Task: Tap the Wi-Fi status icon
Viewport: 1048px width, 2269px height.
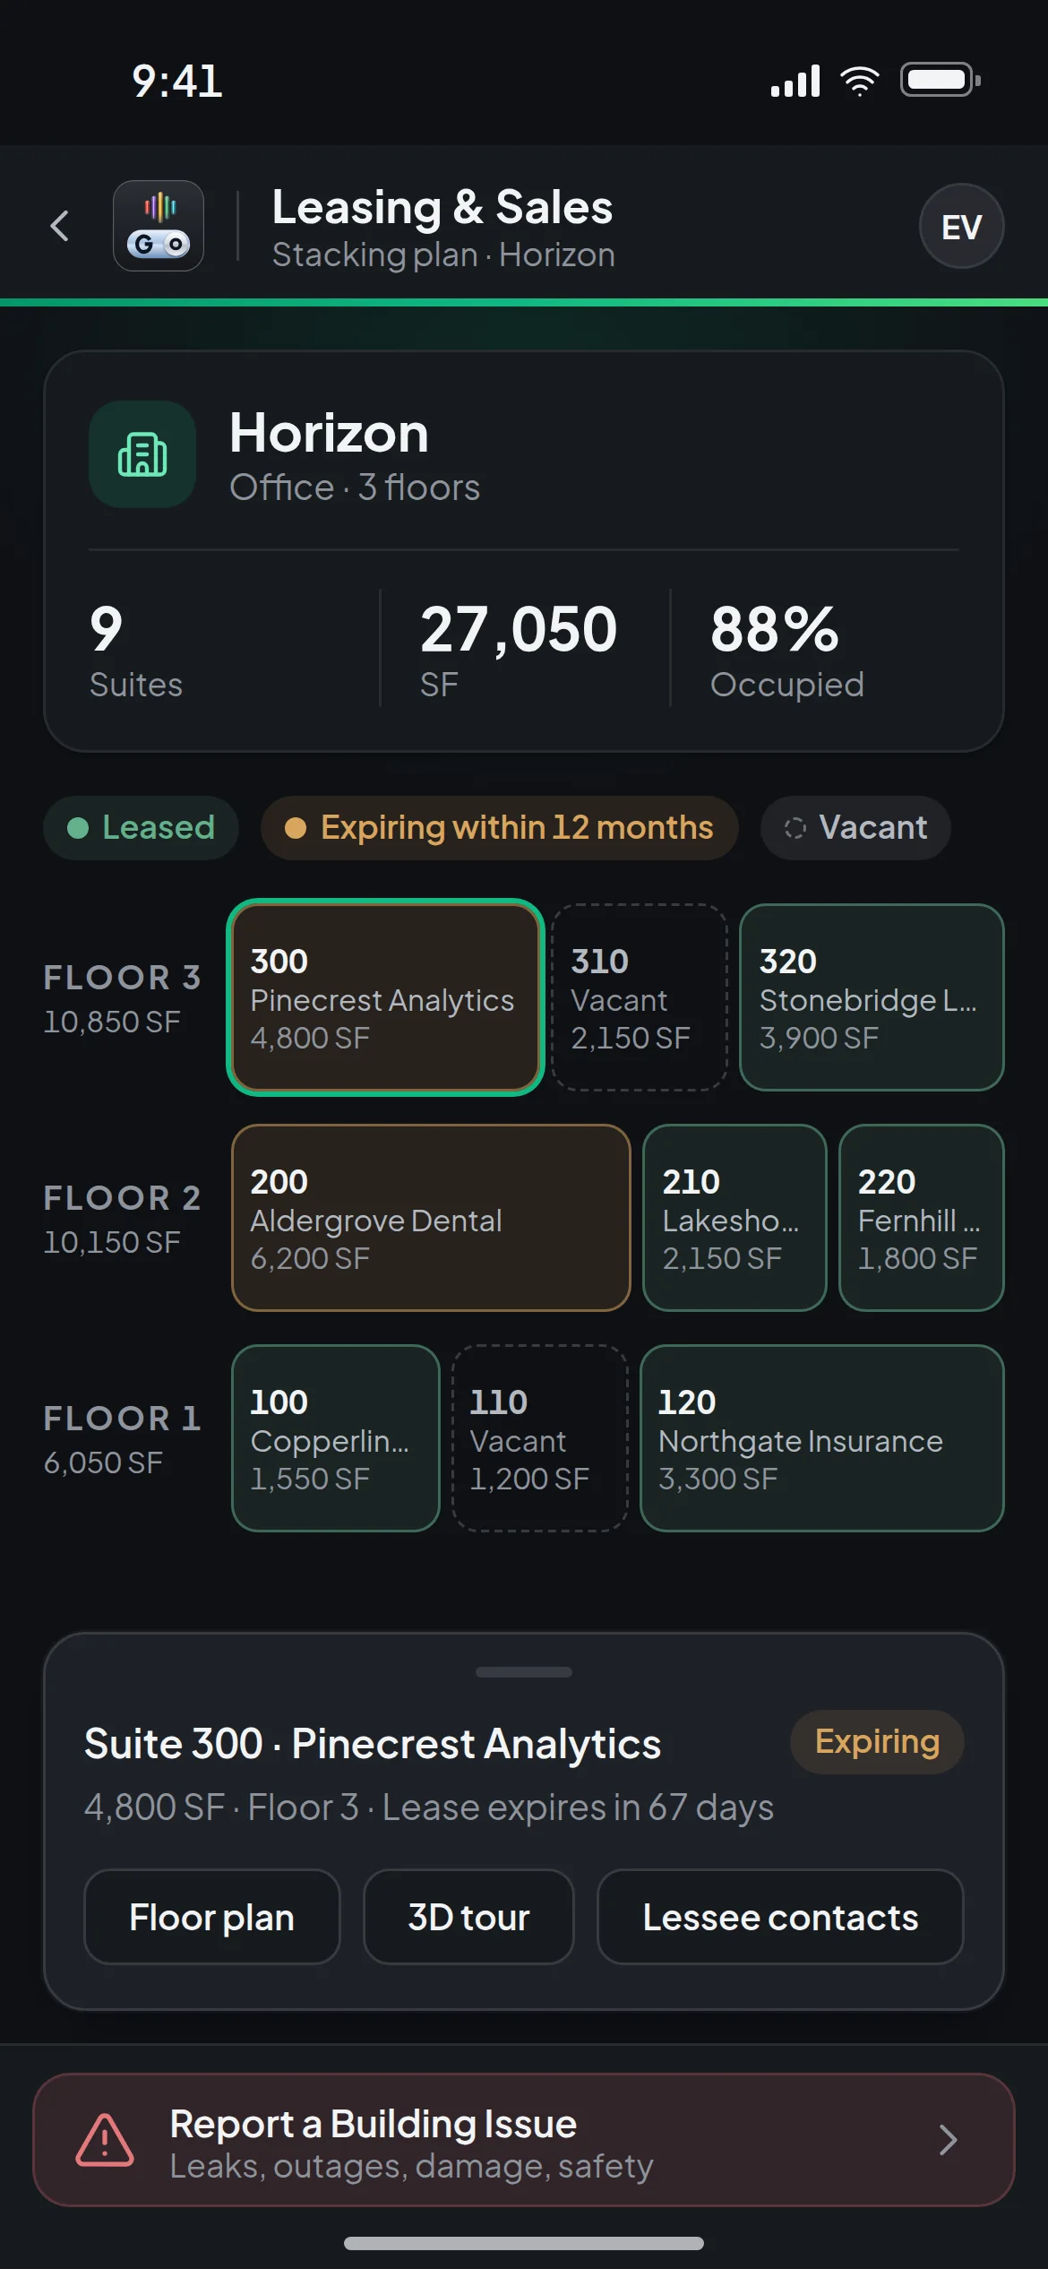Action: pyautogui.click(x=860, y=81)
